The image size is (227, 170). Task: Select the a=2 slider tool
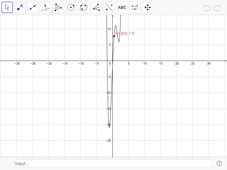click(x=135, y=7)
